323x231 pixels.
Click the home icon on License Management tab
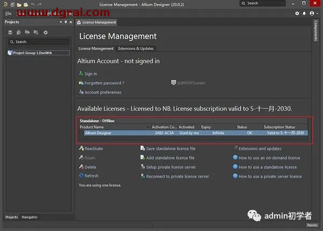coord(79,22)
